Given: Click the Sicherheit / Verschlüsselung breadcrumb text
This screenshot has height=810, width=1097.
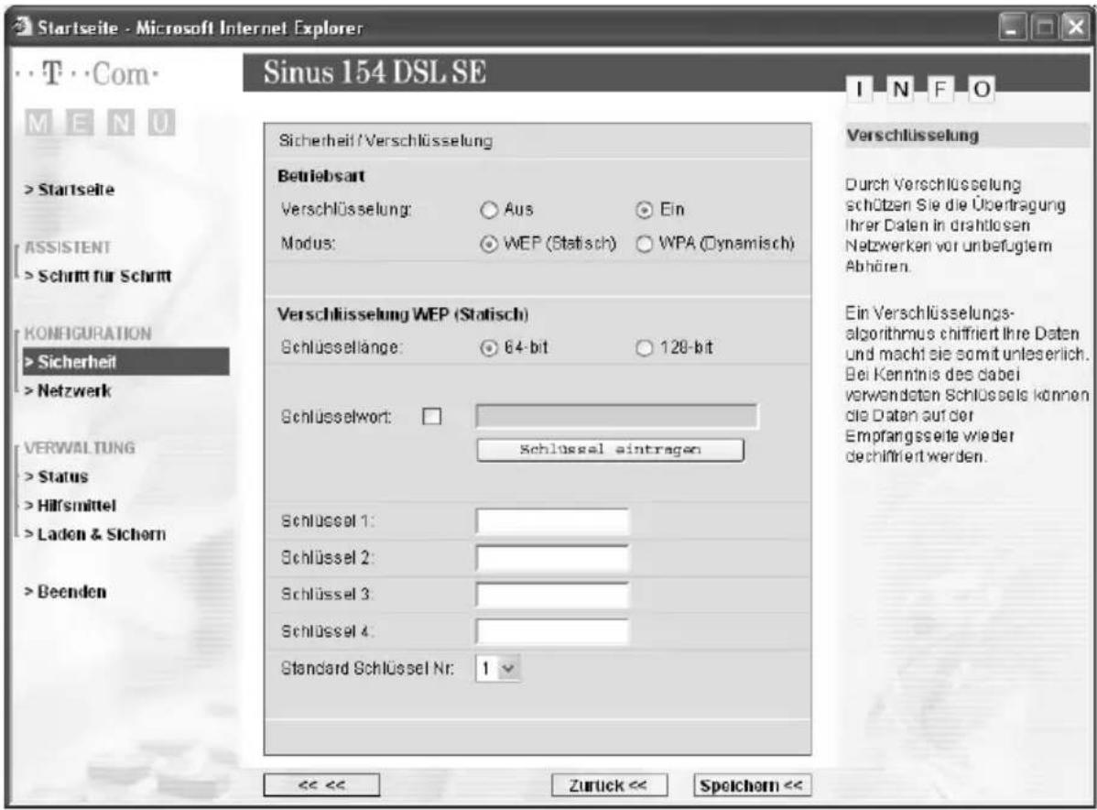Looking at the screenshot, I should [x=386, y=141].
